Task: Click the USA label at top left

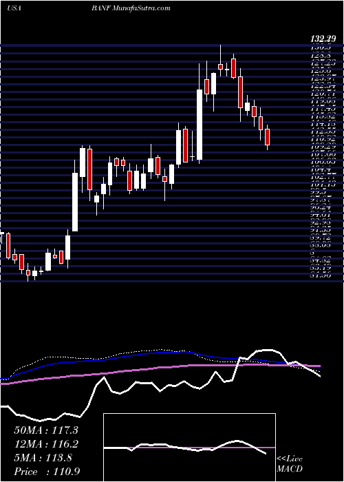Action: [14, 8]
